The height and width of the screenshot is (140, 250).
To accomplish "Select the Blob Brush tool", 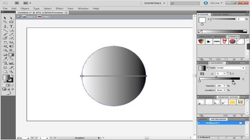I will (5, 38).
